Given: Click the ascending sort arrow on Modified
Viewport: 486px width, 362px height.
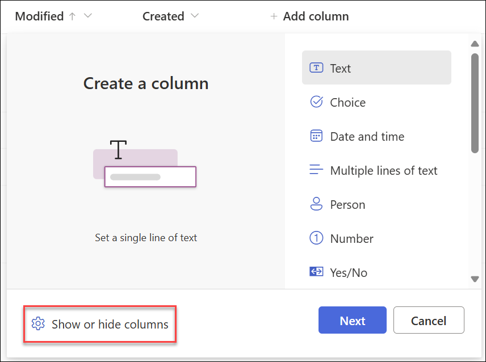Looking at the screenshot, I should [x=73, y=16].
